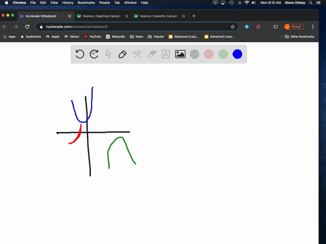This screenshot has width=326, height=244.
Task: Switch to Desmos Scientific Calculator tab
Action: point(159,16)
